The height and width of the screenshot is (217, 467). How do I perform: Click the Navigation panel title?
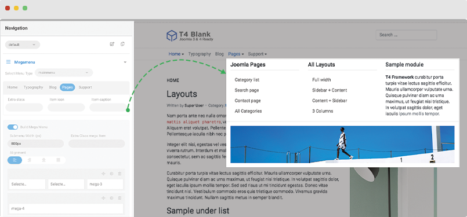(x=16, y=28)
